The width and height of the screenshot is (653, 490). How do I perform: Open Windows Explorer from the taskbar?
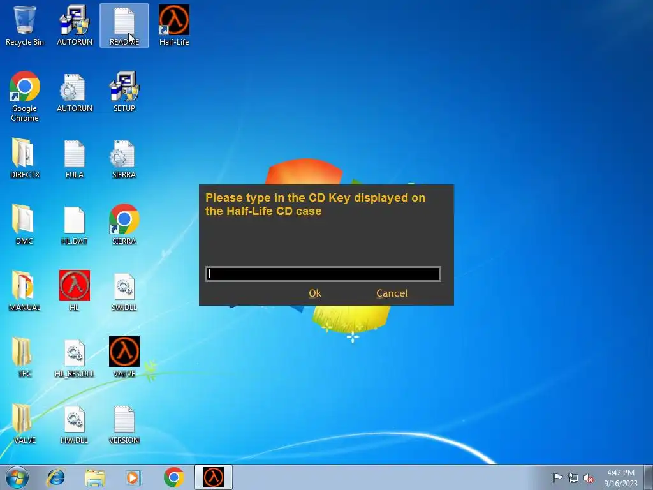[x=95, y=477]
